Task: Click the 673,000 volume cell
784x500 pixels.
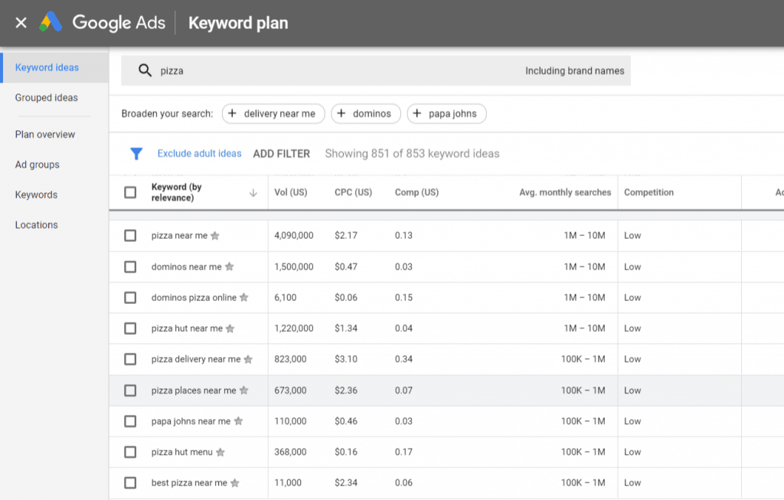Action: point(290,390)
